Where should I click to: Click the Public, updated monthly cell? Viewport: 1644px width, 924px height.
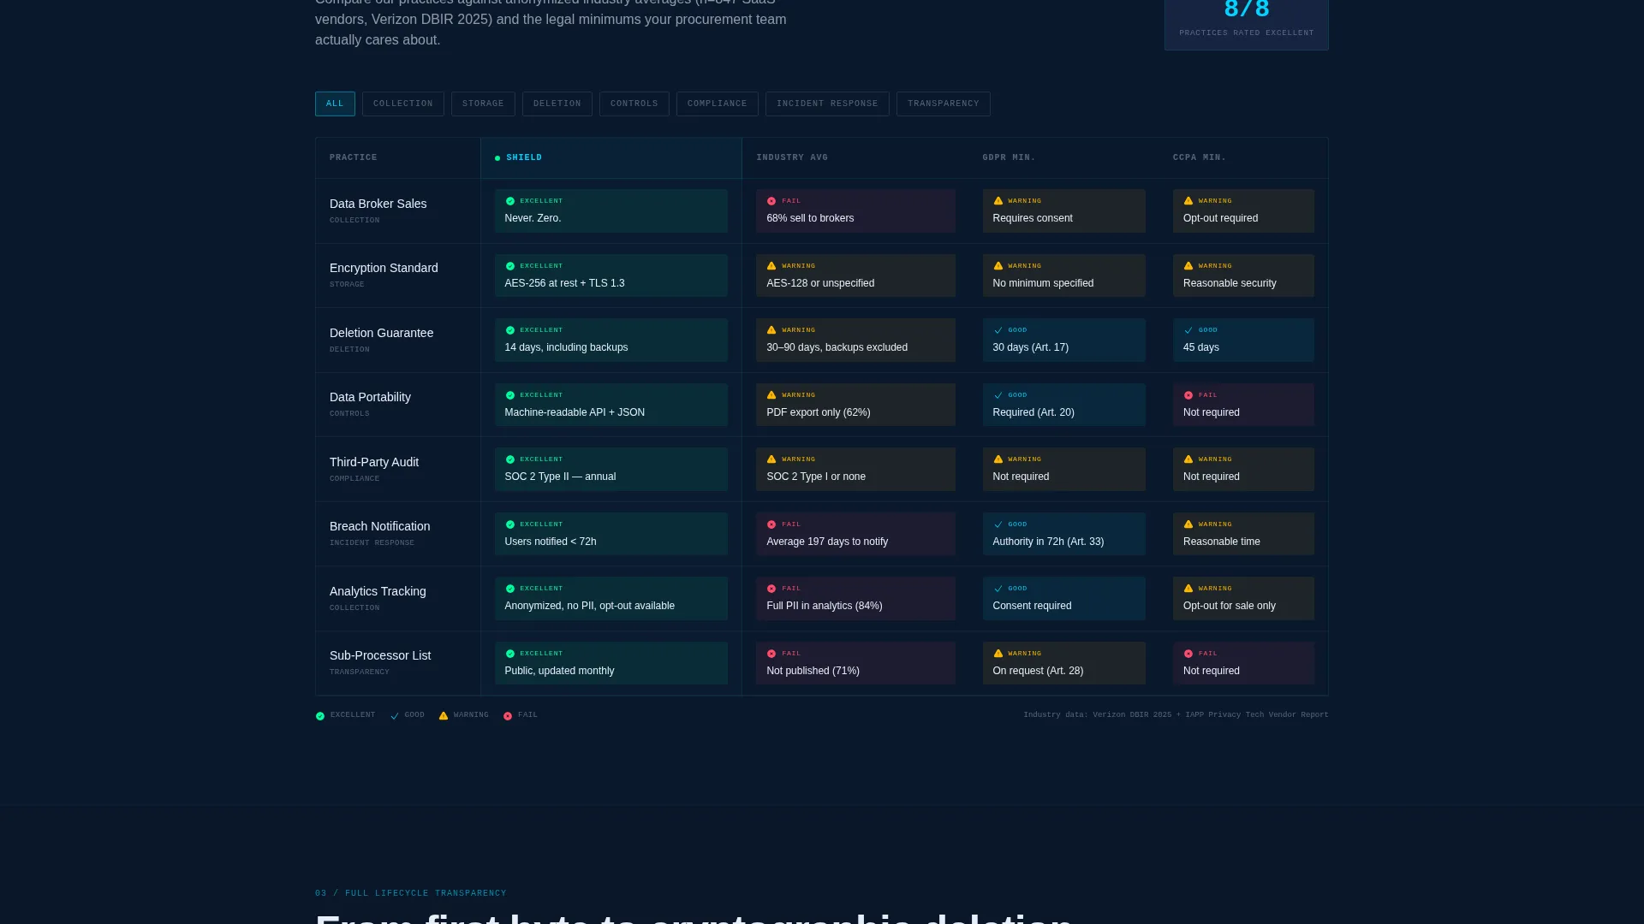611,663
